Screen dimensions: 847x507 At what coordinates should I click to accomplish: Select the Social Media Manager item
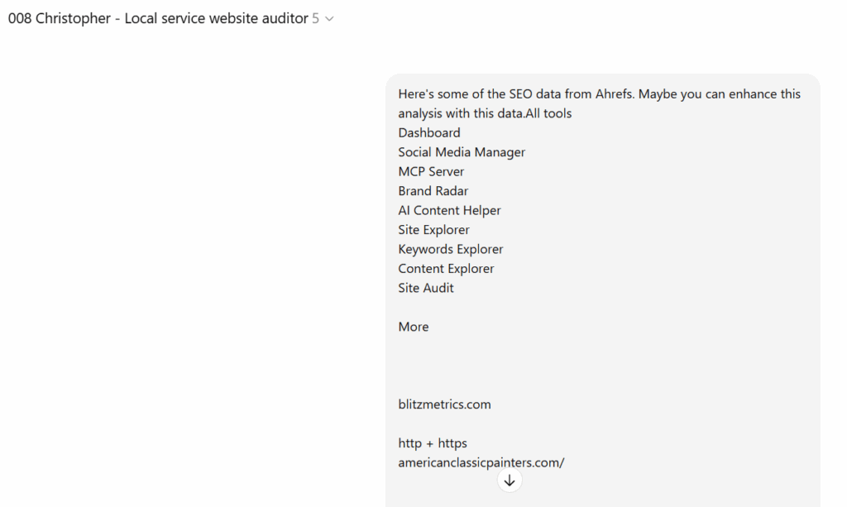coord(462,152)
